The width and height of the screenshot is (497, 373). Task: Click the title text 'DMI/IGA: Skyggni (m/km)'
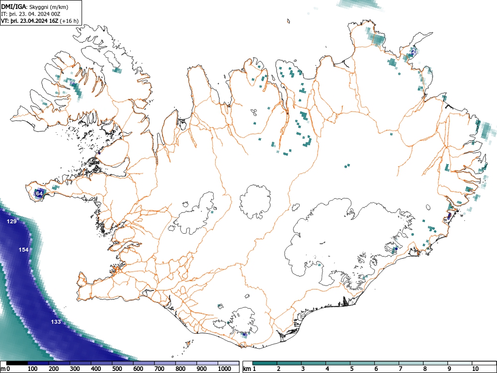pos(35,6)
